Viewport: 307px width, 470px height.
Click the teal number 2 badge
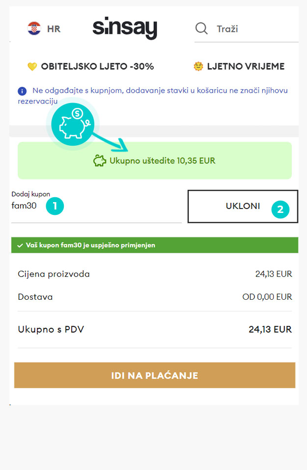click(x=280, y=209)
